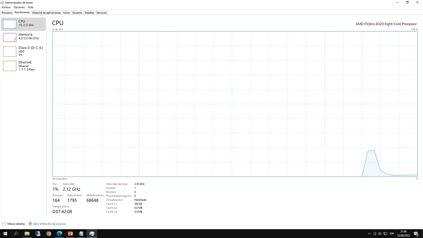Click the Menos detalles chevron icon

(x=4, y=224)
